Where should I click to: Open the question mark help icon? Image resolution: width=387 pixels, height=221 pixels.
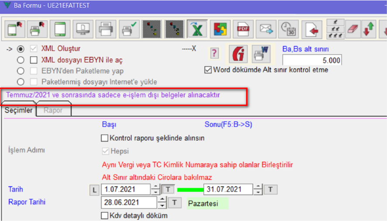(214, 54)
